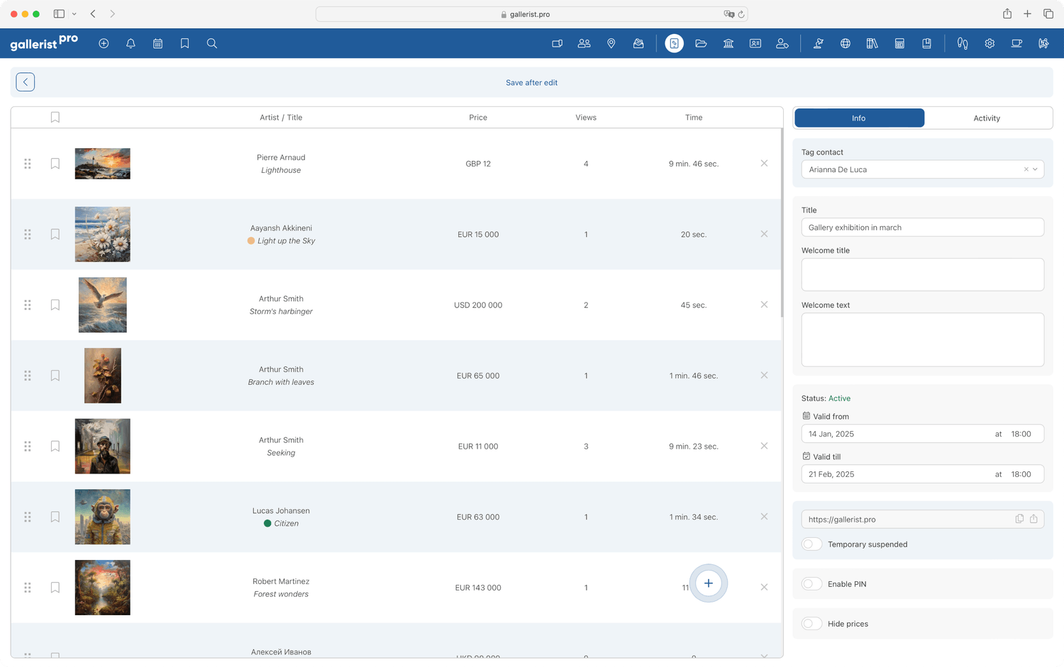Open the globe website icon
Screen dimensions: 1064x667
pyautogui.click(x=845, y=43)
